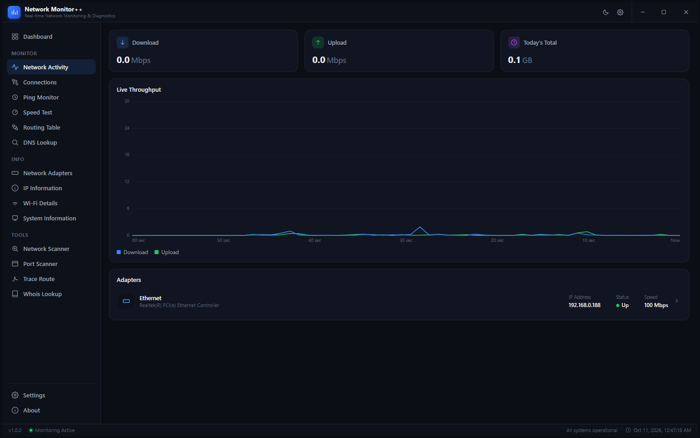Open Network Adapters info

click(x=51, y=173)
